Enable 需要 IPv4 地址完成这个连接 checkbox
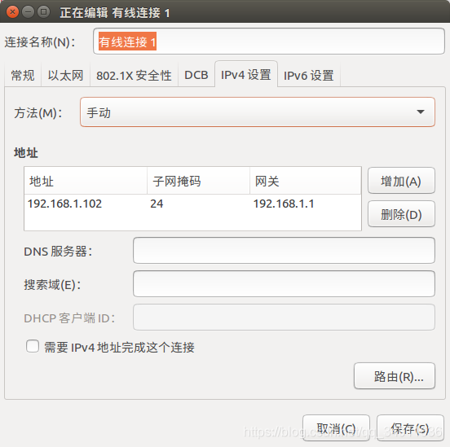 click(x=33, y=346)
